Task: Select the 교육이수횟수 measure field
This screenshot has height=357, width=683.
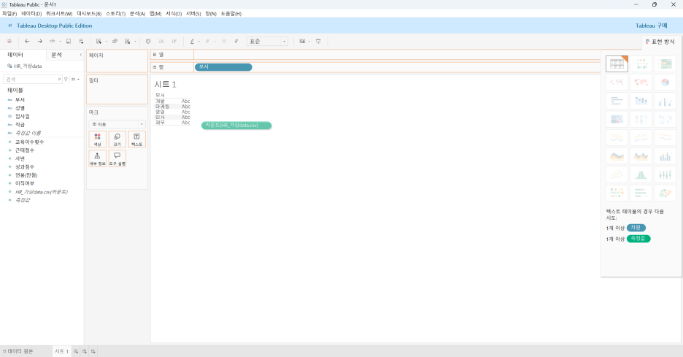Action: pyautogui.click(x=30, y=142)
